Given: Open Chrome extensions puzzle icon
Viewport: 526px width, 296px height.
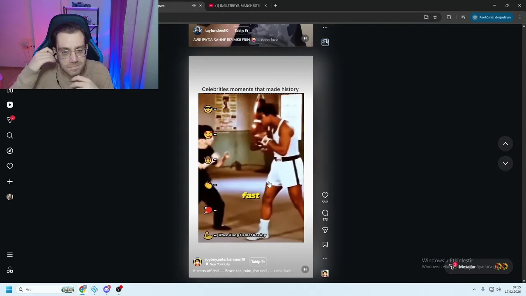Looking at the screenshot, I should point(449,17).
